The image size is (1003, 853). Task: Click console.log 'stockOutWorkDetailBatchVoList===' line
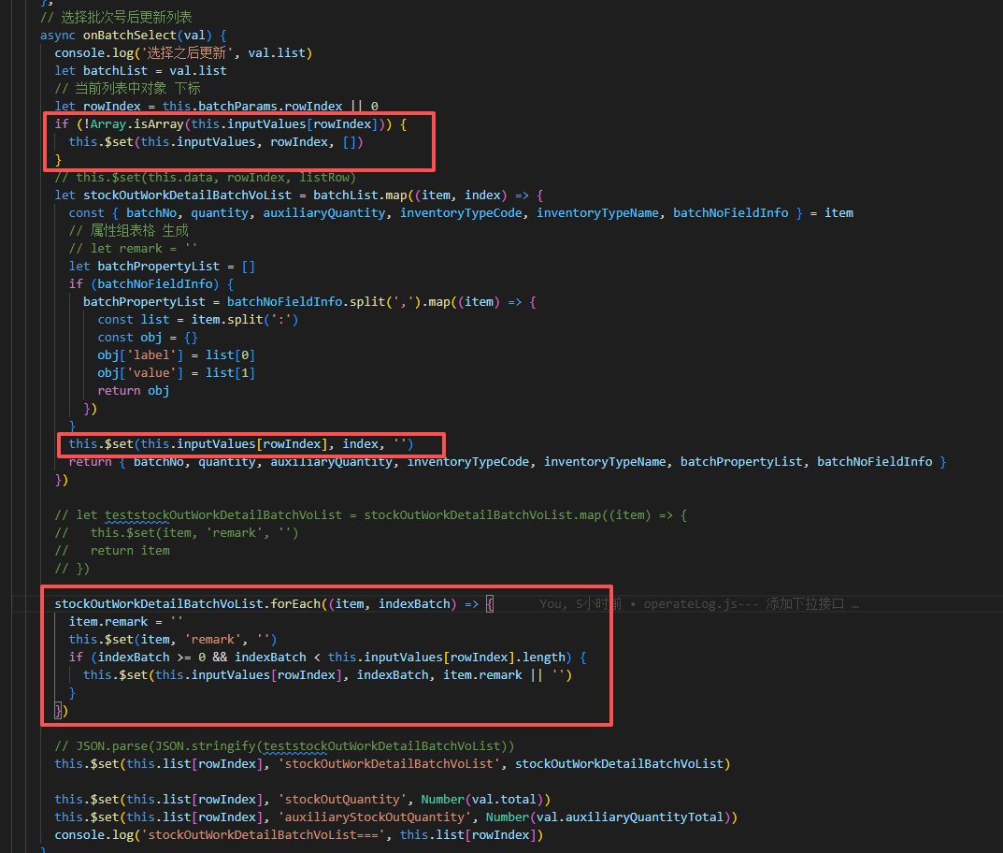pyautogui.click(x=299, y=835)
